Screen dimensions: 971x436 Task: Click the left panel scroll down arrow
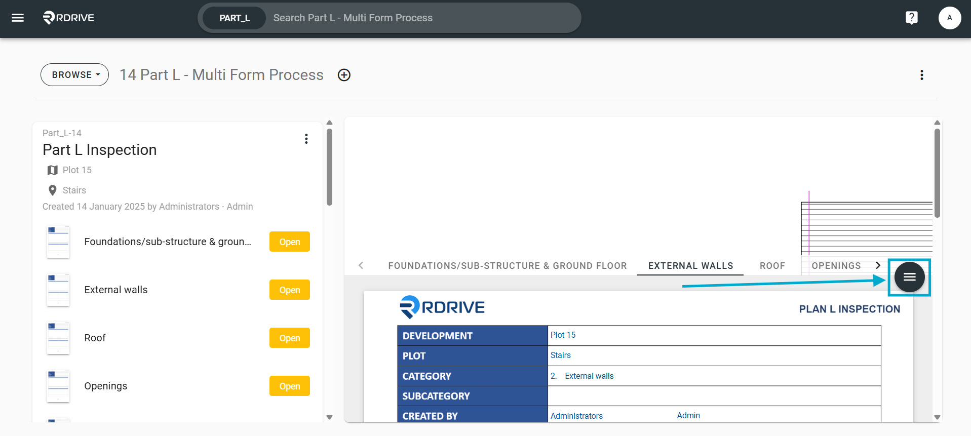tap(329, 417)
